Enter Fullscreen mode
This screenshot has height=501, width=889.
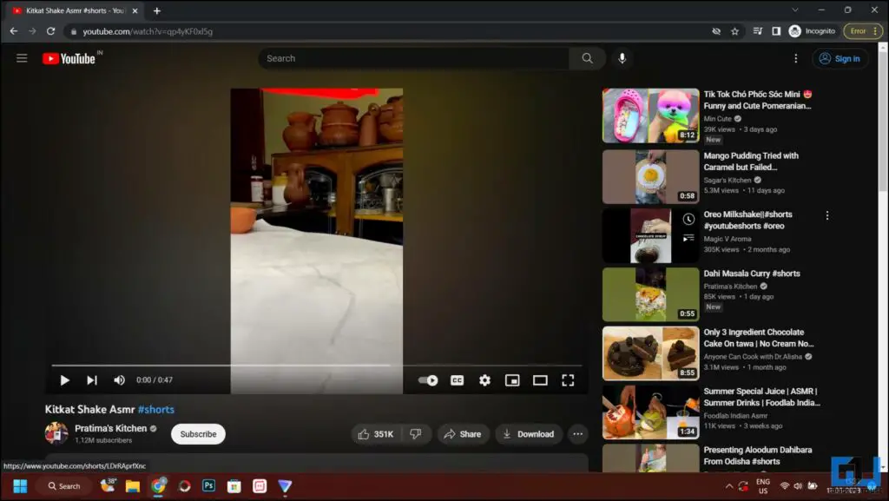pyautogui.click(x=568, y=379)
